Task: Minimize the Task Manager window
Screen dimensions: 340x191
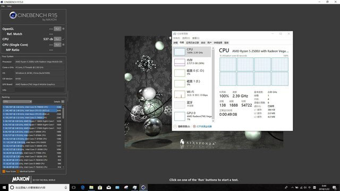Action: point(273,33)
